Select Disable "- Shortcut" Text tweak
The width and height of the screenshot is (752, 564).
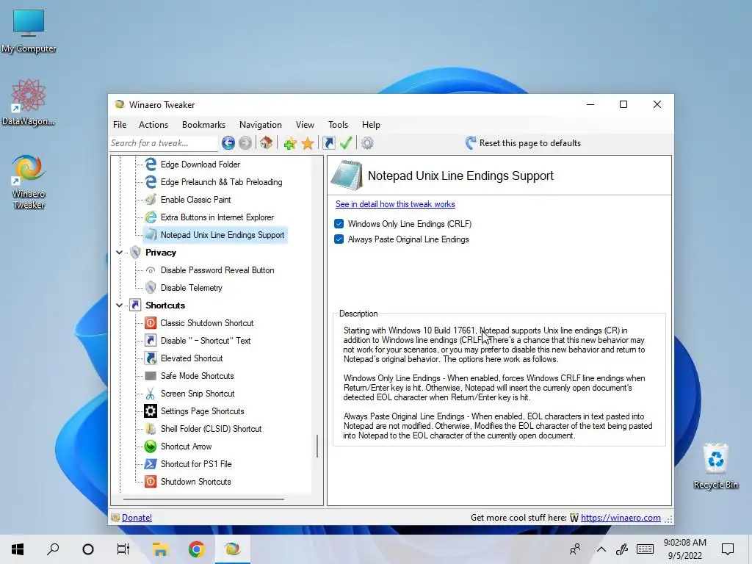click(x=206, y=341)
